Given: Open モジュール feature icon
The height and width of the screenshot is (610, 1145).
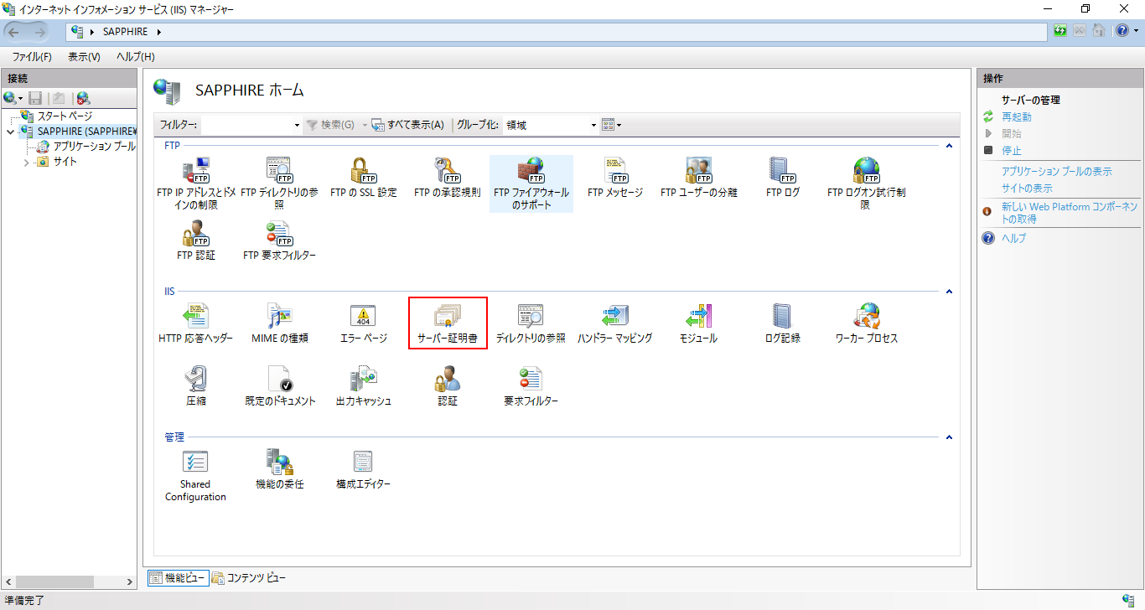Looking at the screenshot, I should click(x=698, y=324).
